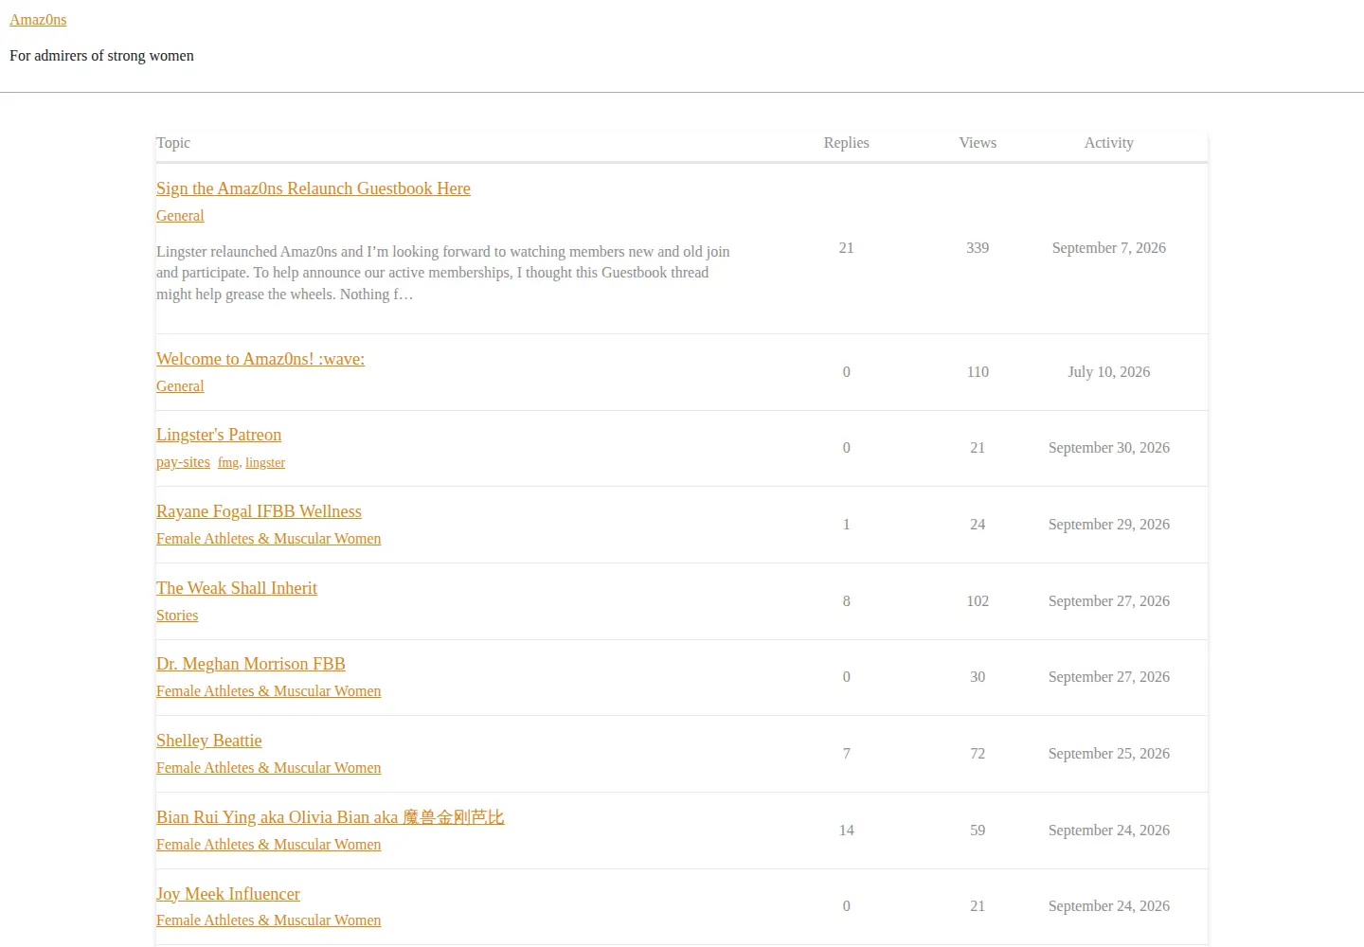Viewport: 1364px width, 947px height.
Task: Open Bian Rui Ying aka Olivia Bian topic
Action: [331, 817]
